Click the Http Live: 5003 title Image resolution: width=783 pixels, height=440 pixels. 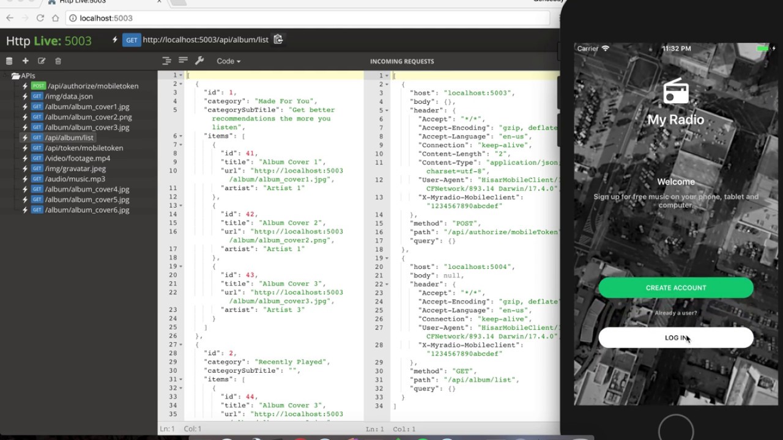(49, 41)
